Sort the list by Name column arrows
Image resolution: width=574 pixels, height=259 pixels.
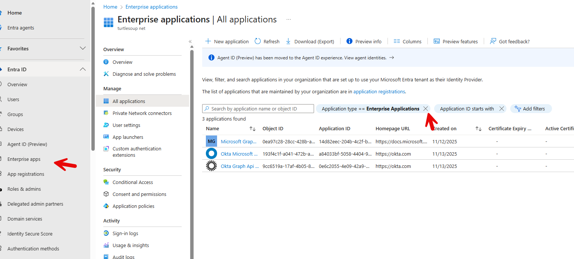click(x=253, y=129)
